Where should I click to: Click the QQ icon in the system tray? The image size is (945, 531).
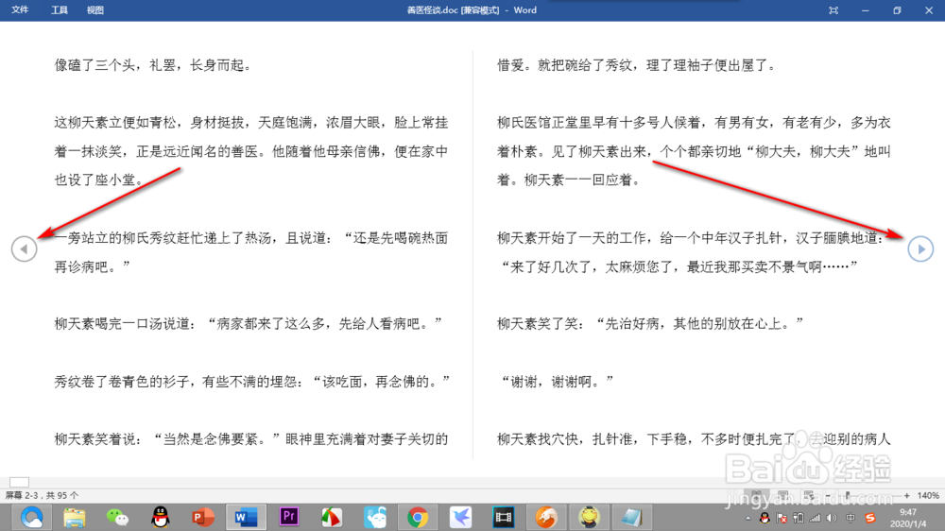pyautogui.click(x=765, y=518)
